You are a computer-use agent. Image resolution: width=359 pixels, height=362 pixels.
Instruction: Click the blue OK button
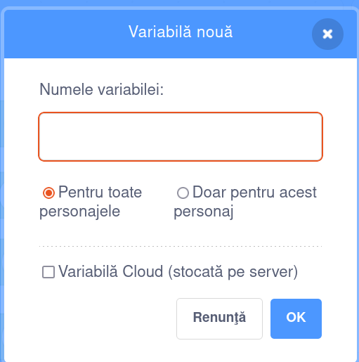[296, 318]
